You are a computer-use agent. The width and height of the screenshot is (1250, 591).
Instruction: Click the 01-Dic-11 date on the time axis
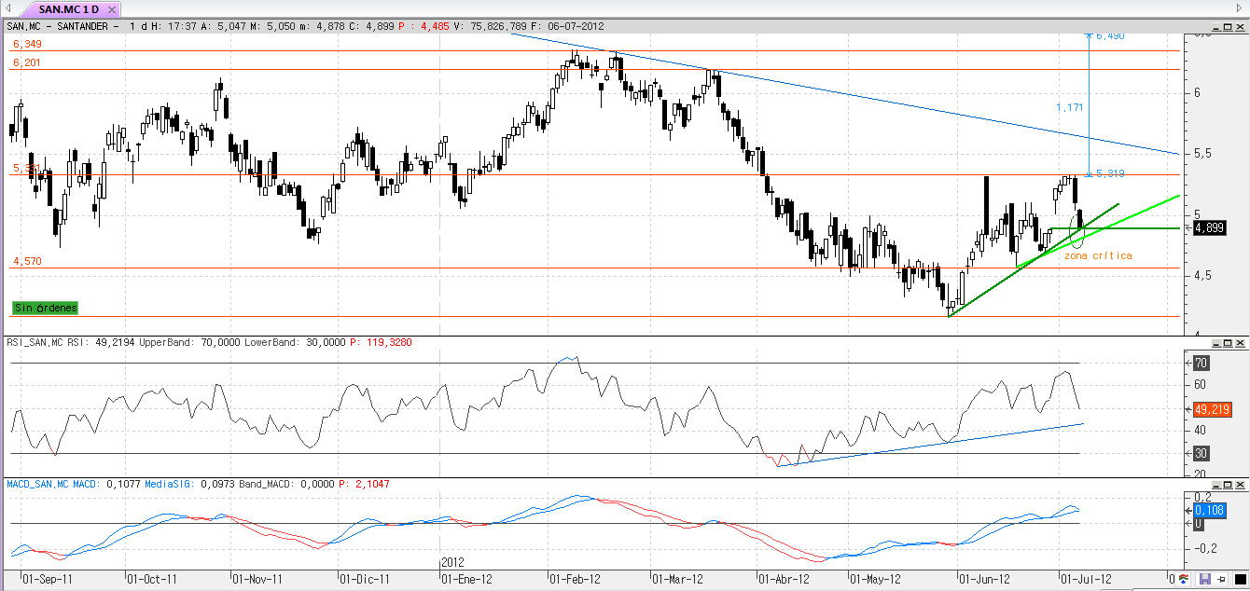(364, 579)
